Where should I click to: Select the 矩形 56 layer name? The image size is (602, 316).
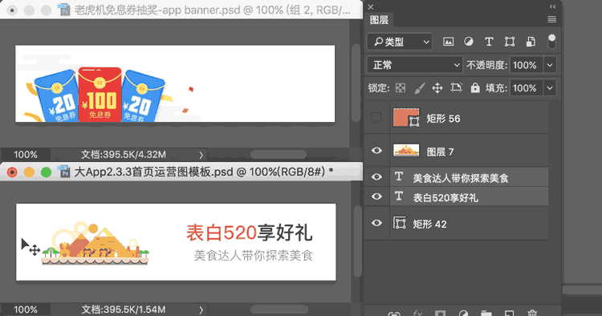click(x=443, y=119)
